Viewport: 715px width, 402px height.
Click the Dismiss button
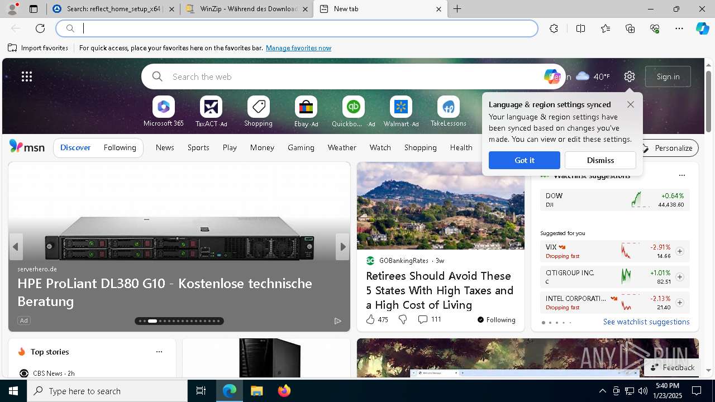click(x=600, y=160)
